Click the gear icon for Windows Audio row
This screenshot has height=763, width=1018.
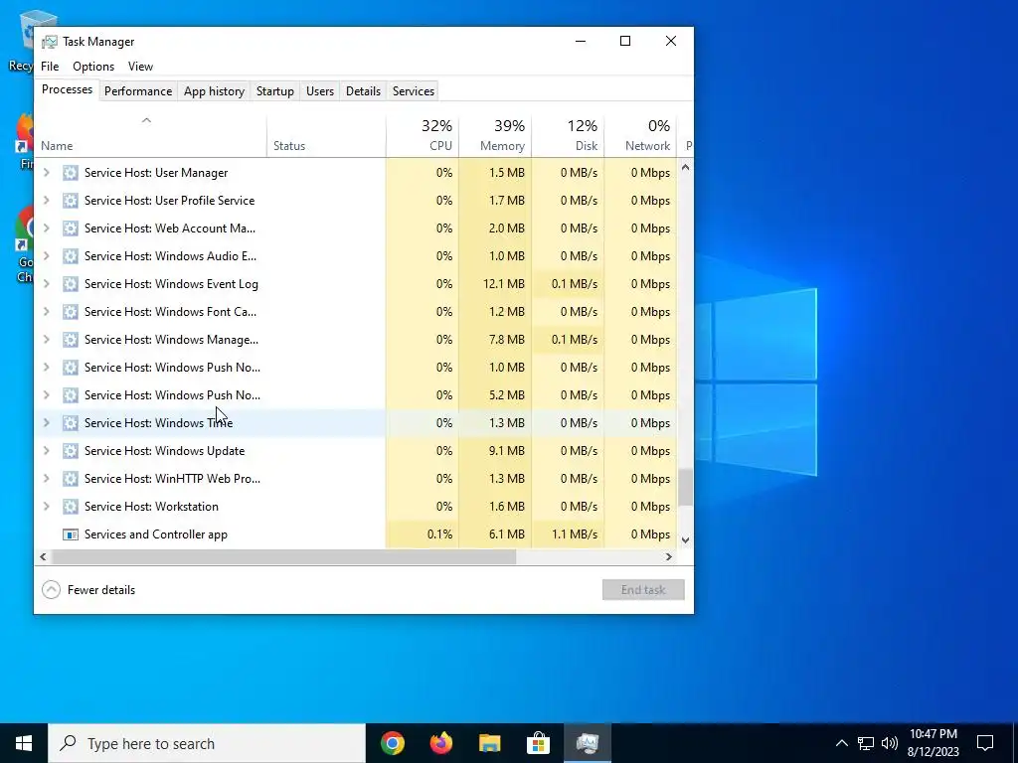[71, 256]
